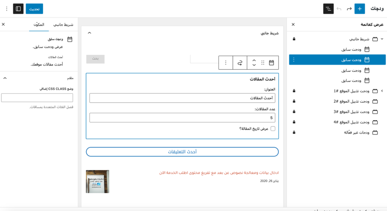Close the عرض كقائمة list view panel
This screenshot has width=387, height=211.
[293, 24]
